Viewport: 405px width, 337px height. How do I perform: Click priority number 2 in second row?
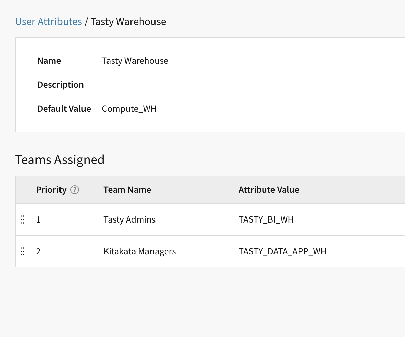tap(38, 252)
